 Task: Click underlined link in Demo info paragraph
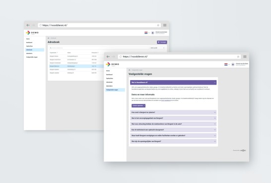(166, 100)
